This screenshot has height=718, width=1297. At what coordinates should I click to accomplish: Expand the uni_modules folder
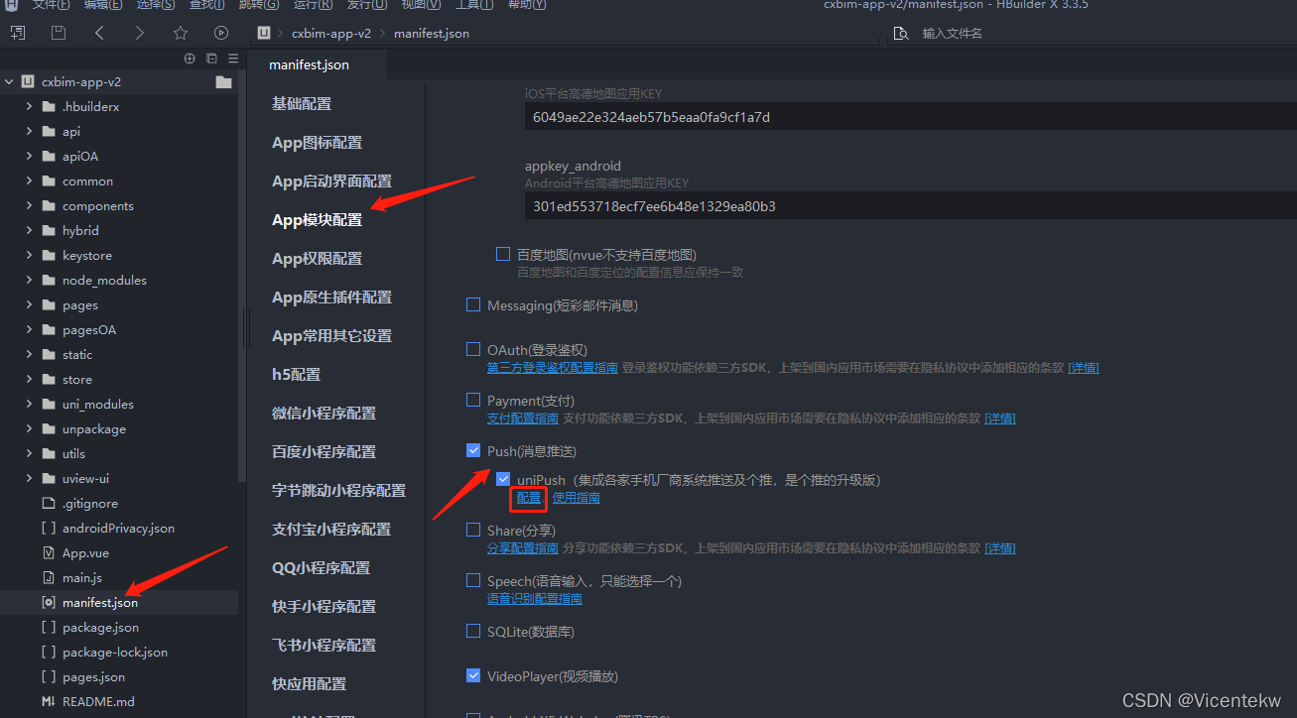[29, 404]
